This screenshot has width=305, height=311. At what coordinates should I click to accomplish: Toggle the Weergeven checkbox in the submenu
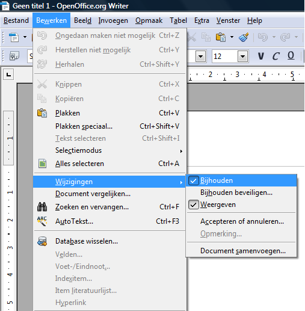pos(194,205)
